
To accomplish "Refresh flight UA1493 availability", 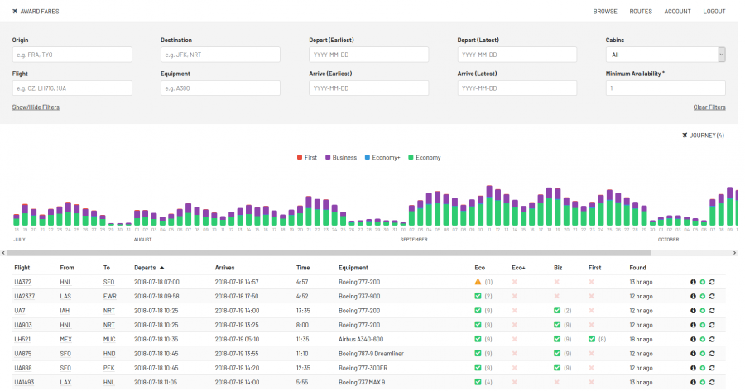I will pyautogui.click(x=711, y=382).
